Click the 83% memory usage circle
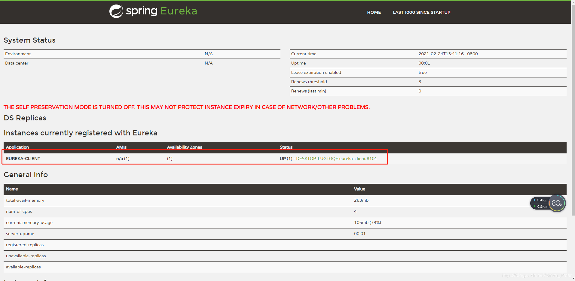The image size is (575, 281). click(557, 203)
